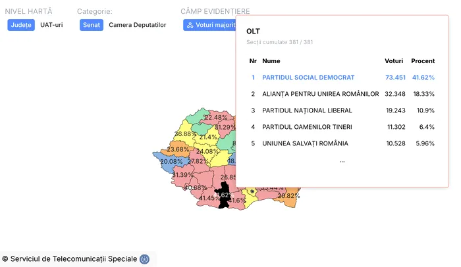Click the blue county labeled 20.08%
This screenshot has width=461, height=267.
coord(169,162)
